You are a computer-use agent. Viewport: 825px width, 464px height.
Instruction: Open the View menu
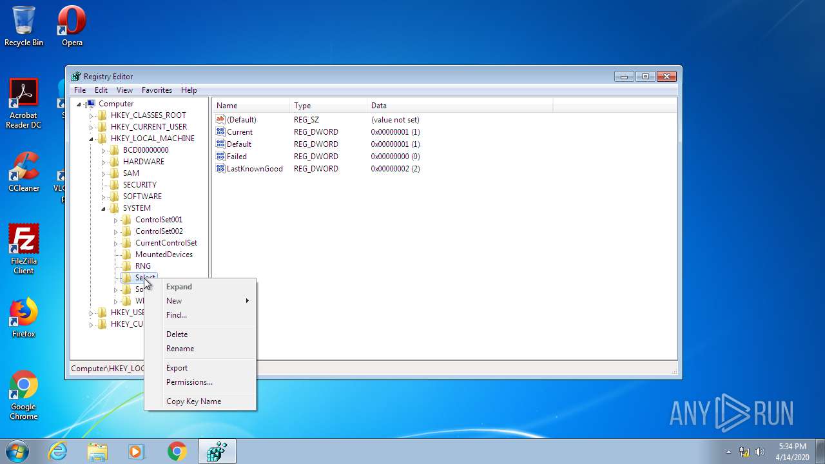tap(124, 90)
